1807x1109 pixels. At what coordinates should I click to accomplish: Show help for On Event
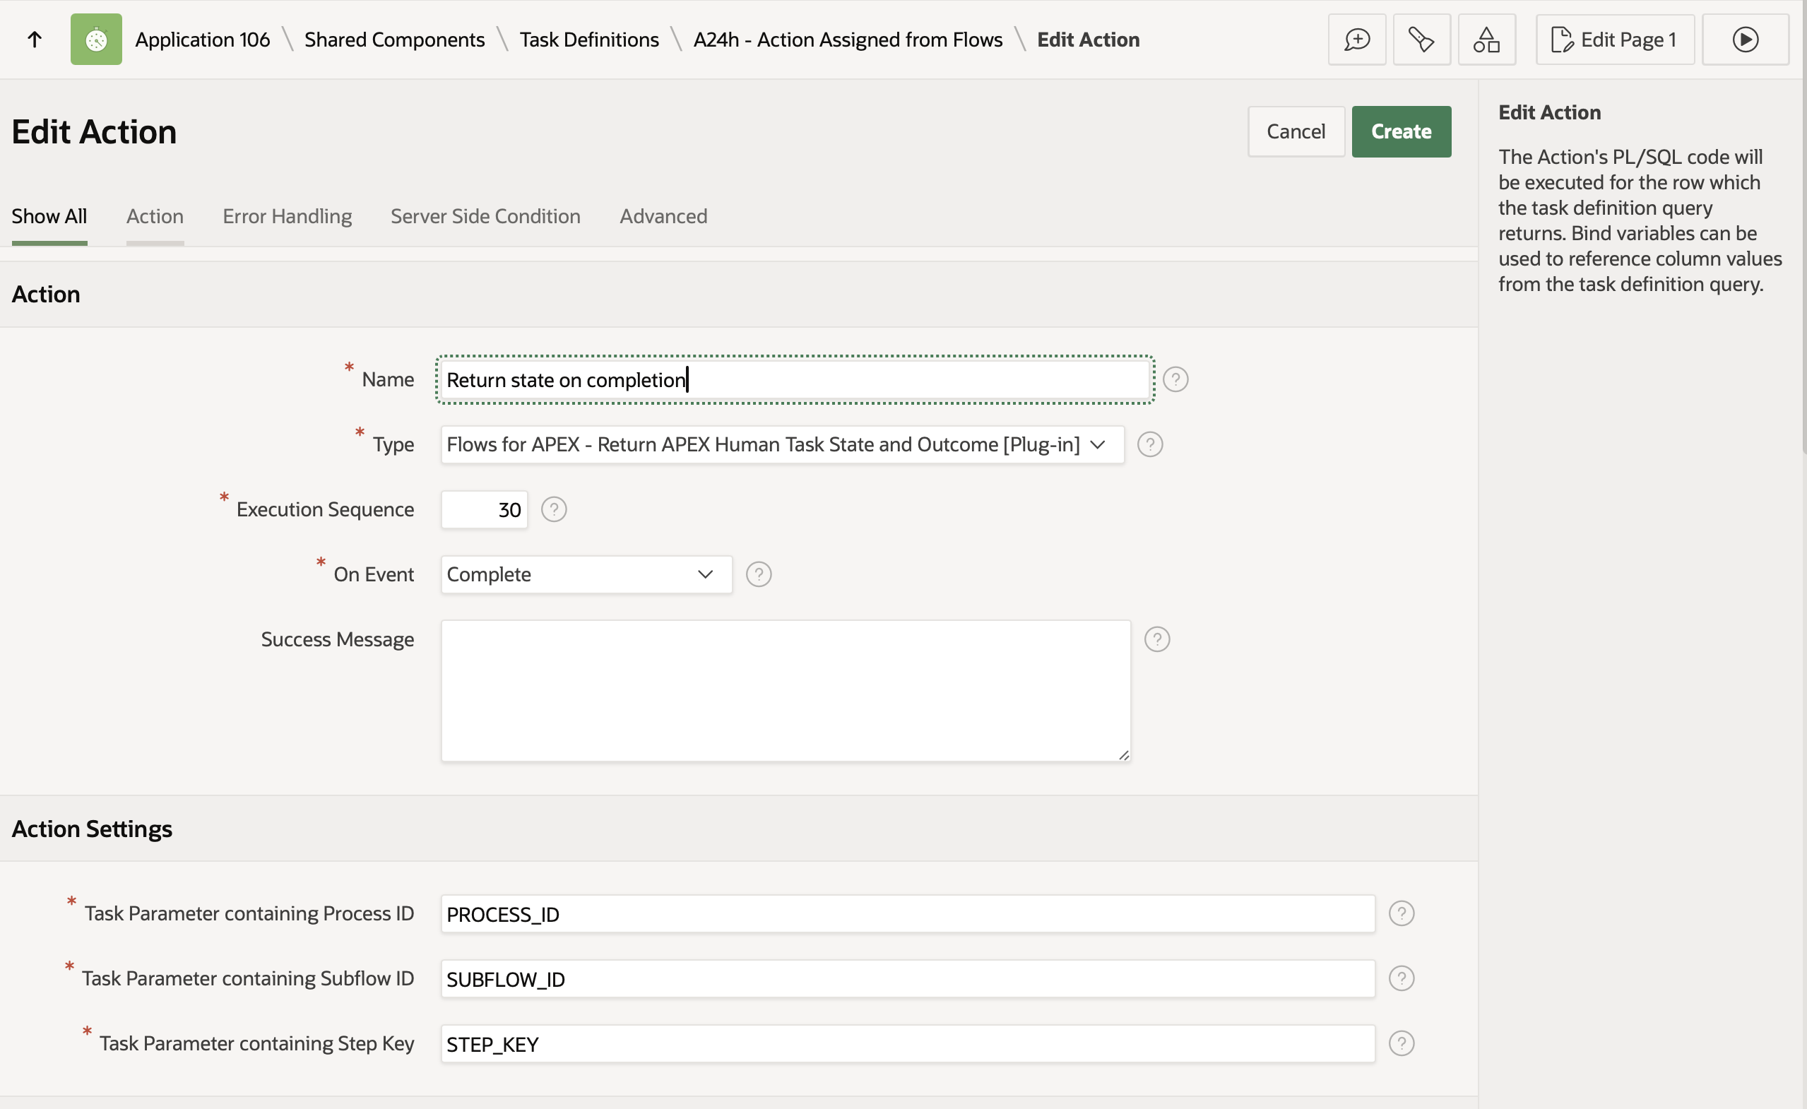pyautogui.click(x=758, y=574)
